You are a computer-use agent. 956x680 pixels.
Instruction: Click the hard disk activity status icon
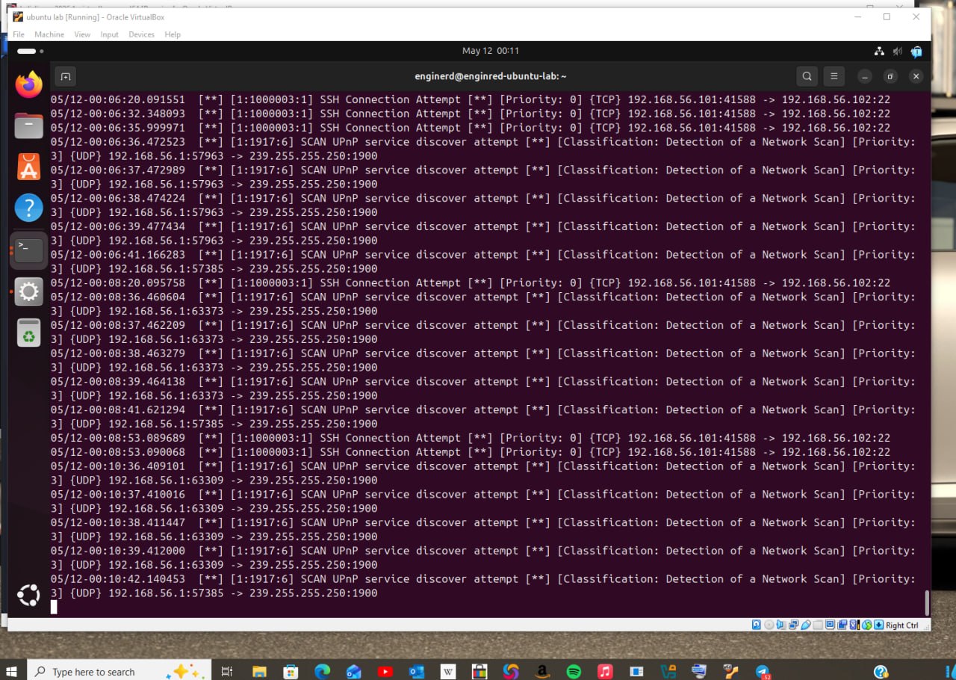click(757, 625)
